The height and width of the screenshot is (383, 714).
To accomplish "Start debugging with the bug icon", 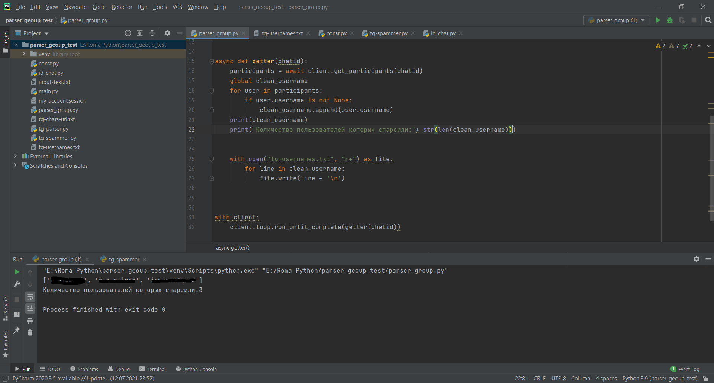I will (x=670, y=20).
